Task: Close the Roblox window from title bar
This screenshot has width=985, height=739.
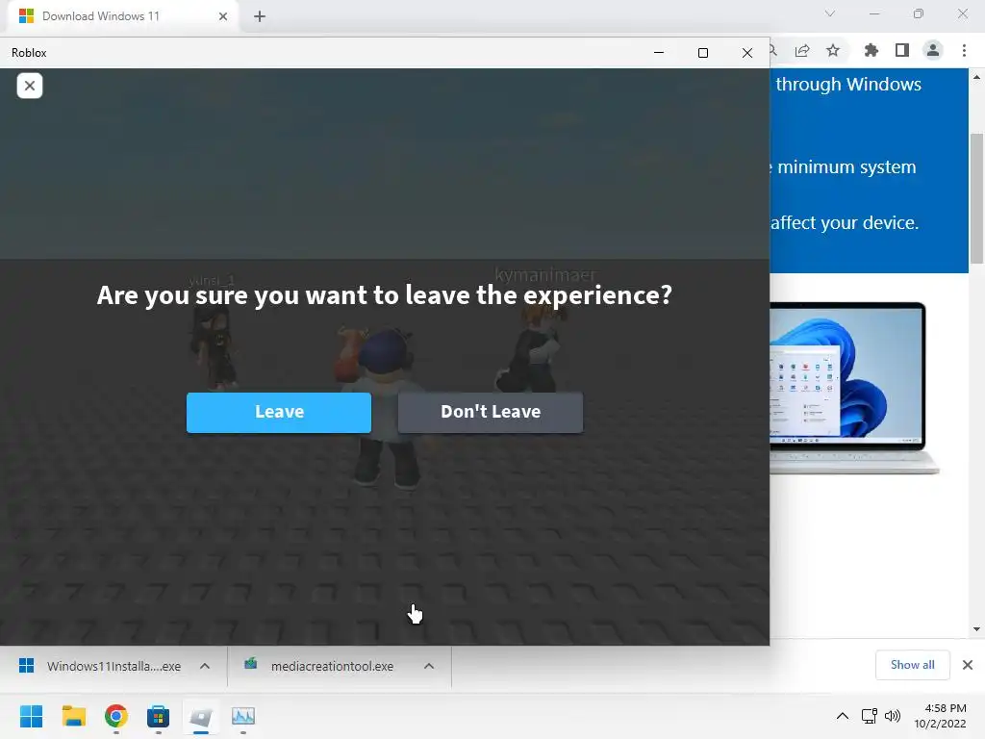Action: [x=746, y=53]
